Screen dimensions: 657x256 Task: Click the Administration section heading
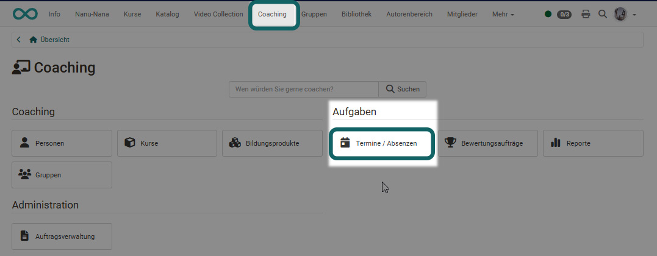point(45,205)
